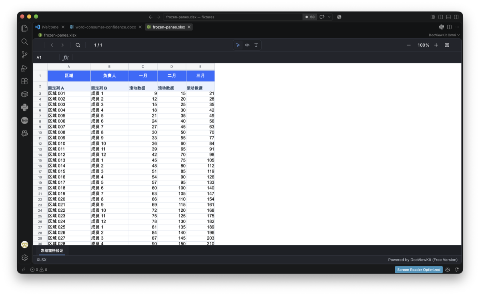Viewport: 480px width, 296px height.
Task: Select the 冻结窗格验证 sheet tab
Action: point(52,250)
